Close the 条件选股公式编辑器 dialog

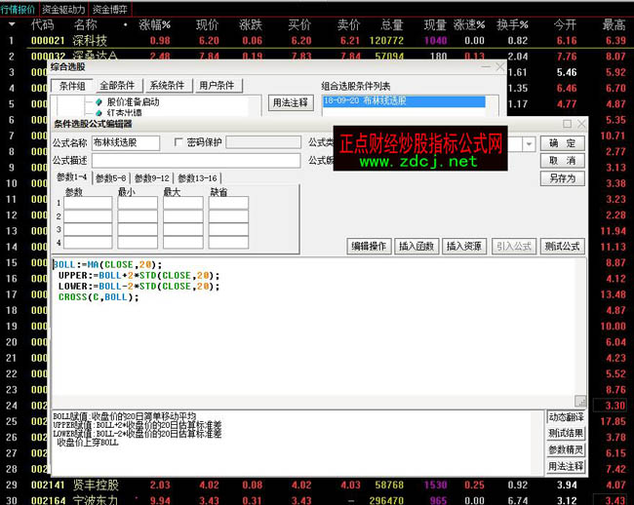click(x=581, y=124)
